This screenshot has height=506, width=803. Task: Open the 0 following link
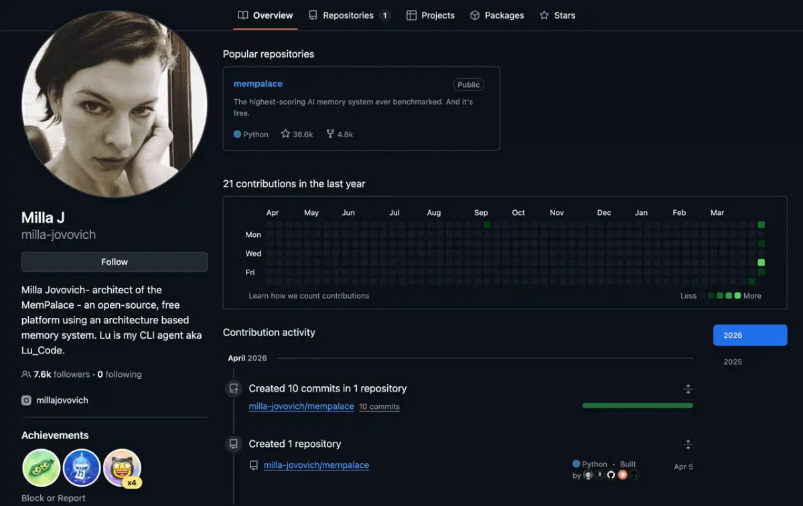point(119,375)
